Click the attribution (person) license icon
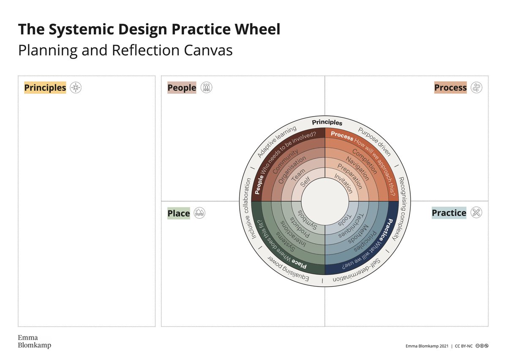 tap(482, 346)
